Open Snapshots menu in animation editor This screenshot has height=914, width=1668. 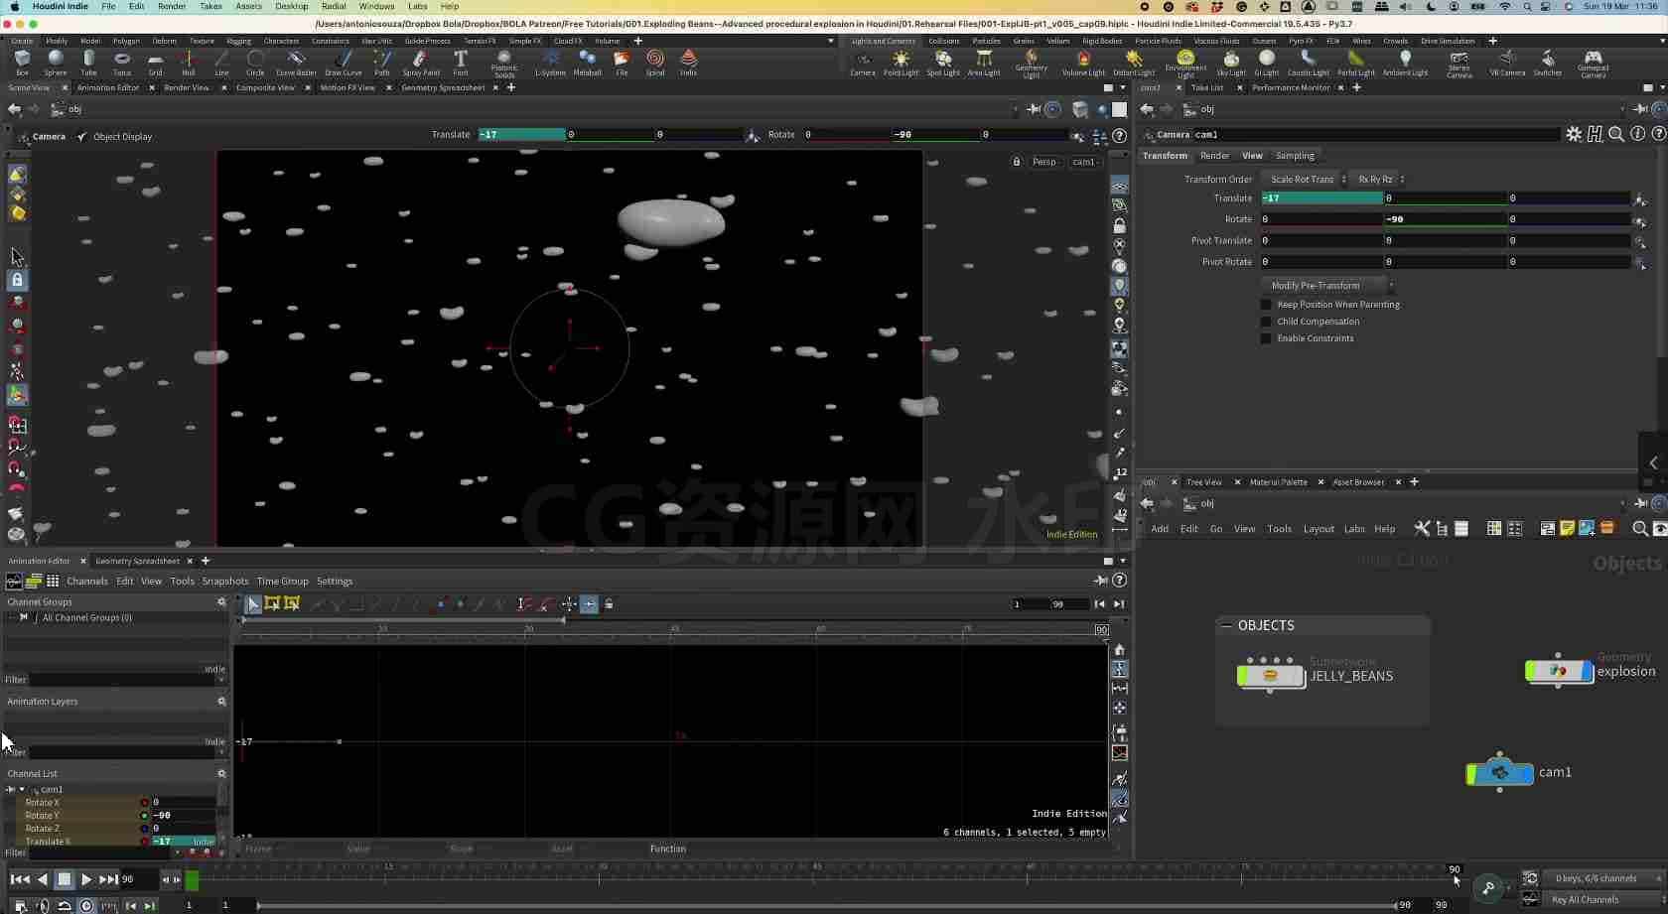pyautogui.click(x=225, y=582)
